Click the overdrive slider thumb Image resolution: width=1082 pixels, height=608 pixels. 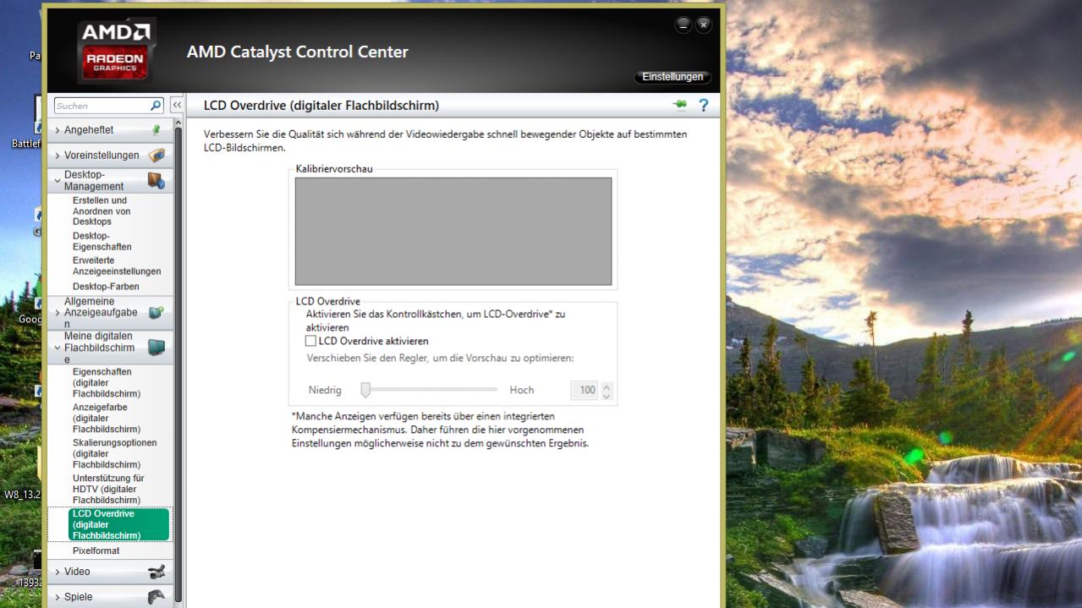(x=365, y=390)
